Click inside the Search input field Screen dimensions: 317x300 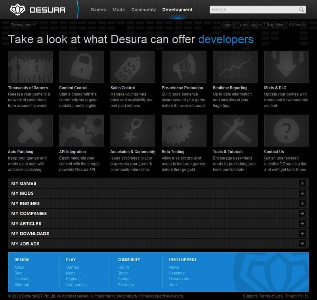pos(254,10)
